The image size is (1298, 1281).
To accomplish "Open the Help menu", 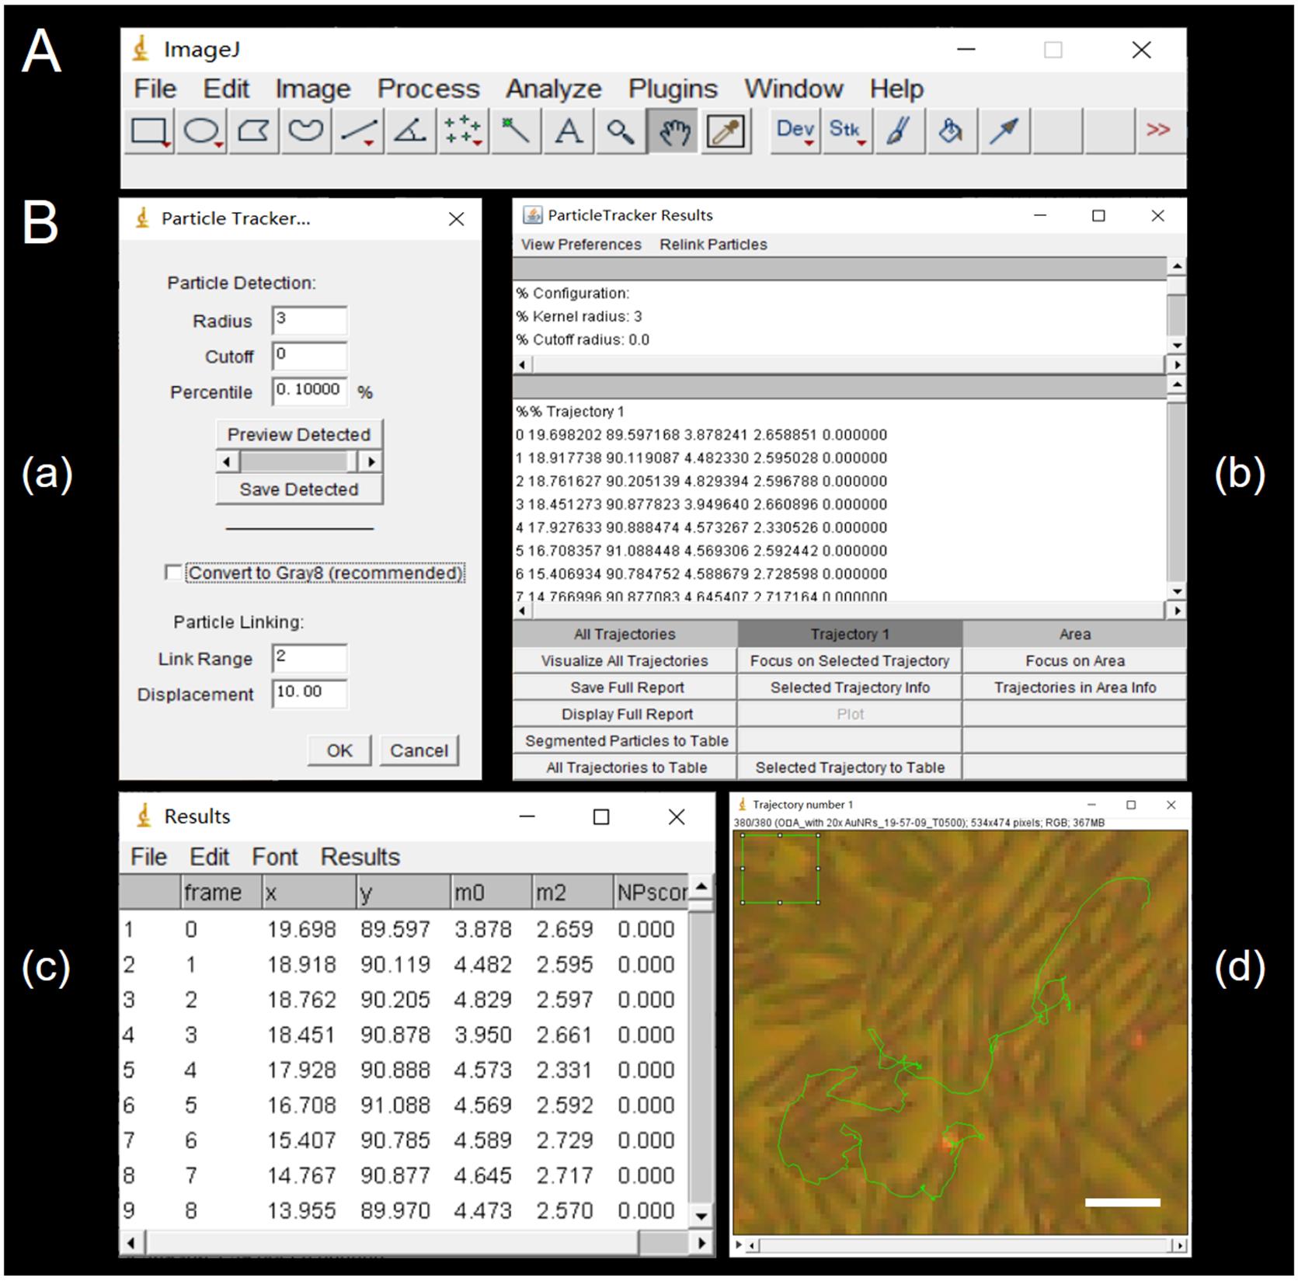I will click(897, 89).
